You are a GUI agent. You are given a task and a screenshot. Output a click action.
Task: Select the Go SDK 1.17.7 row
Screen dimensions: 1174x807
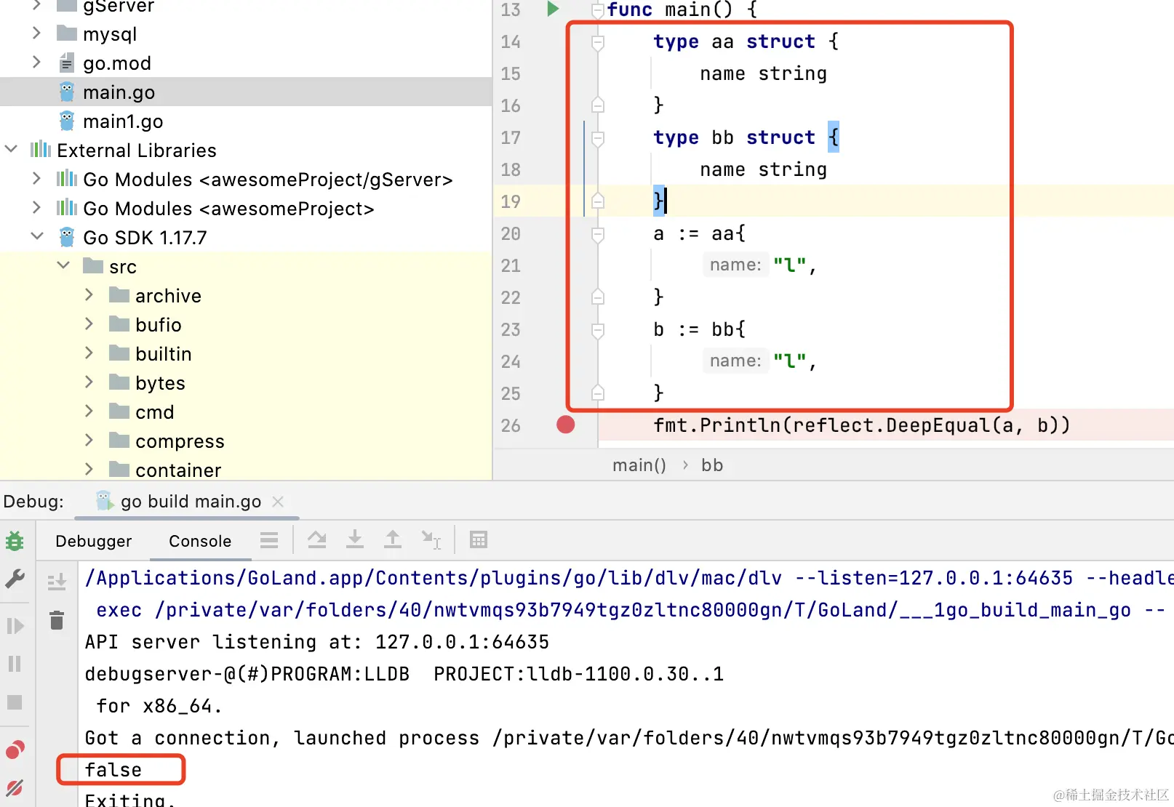[246, 238]
